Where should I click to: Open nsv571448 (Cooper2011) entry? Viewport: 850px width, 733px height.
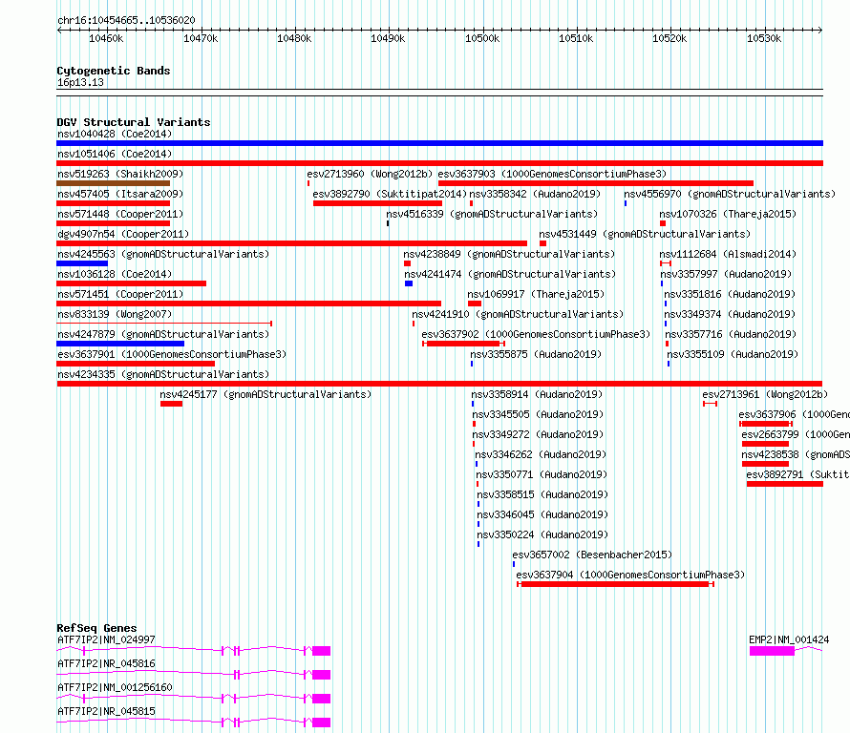coord(120,214)
